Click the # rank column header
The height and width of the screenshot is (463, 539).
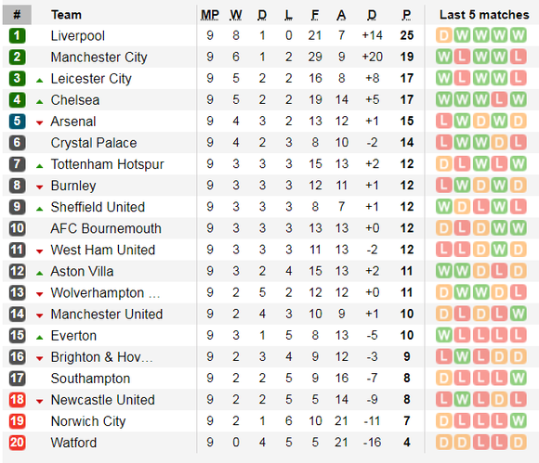click(x=17, y=15)
